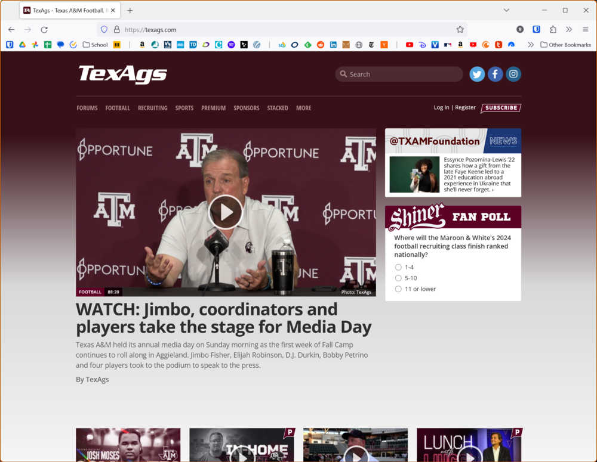Click the bookmark star in address bar
597x462 pixels.
[x=460, y=29]
